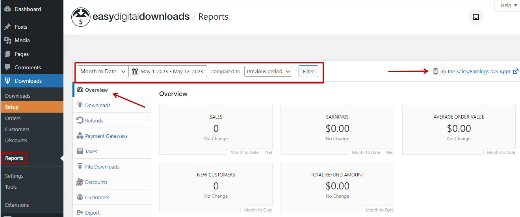Click the calendar icon in date range
The height and width of the screenshot is (217, 520).
(x=135, y=71)
